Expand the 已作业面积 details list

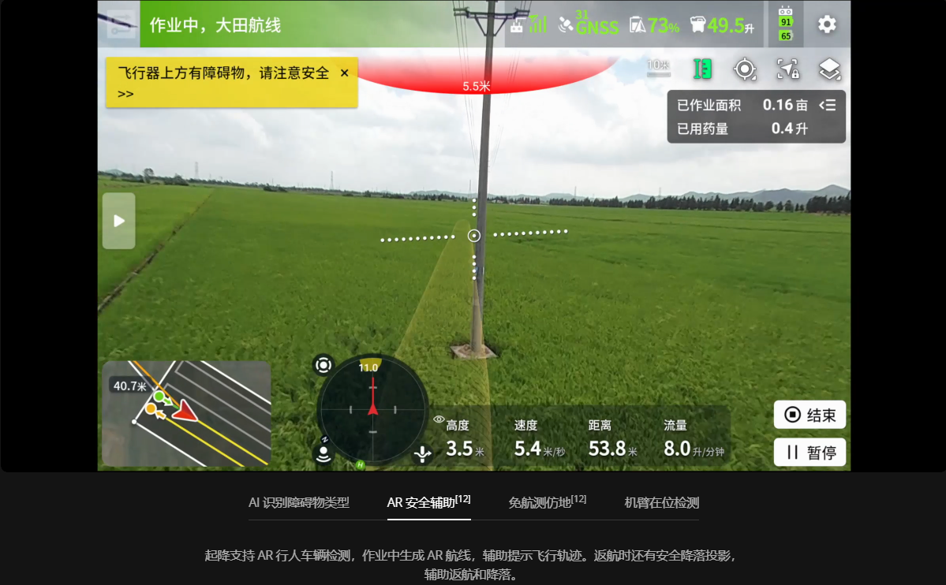click(x=827, y=105)
